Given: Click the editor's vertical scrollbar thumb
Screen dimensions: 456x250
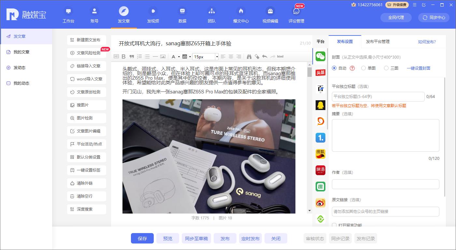Looking at the screenshot, I should point(309,72).
